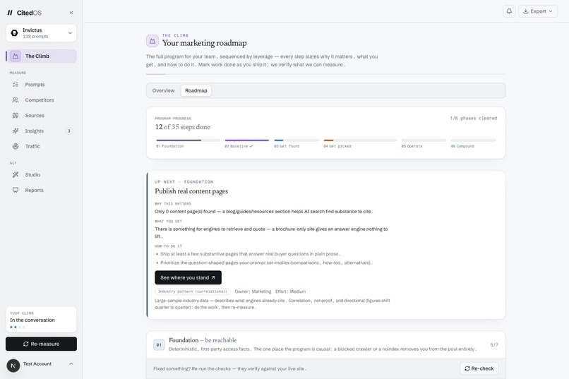The width and height of the screenshot is (569, 379).
Task: Click the 12 of 35 steps done heading
Action: tap(183, 127)
